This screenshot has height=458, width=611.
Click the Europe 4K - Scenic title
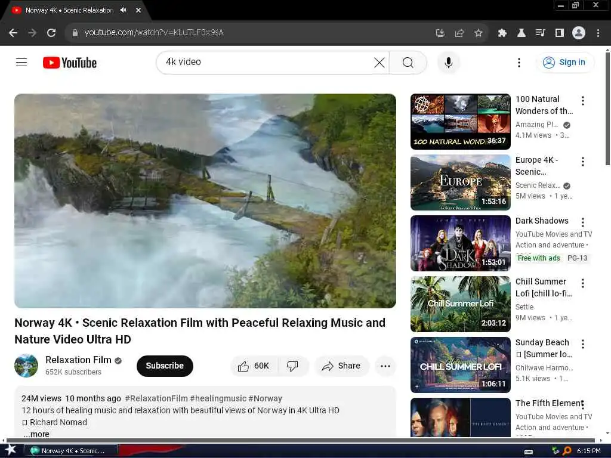(537, 166)
